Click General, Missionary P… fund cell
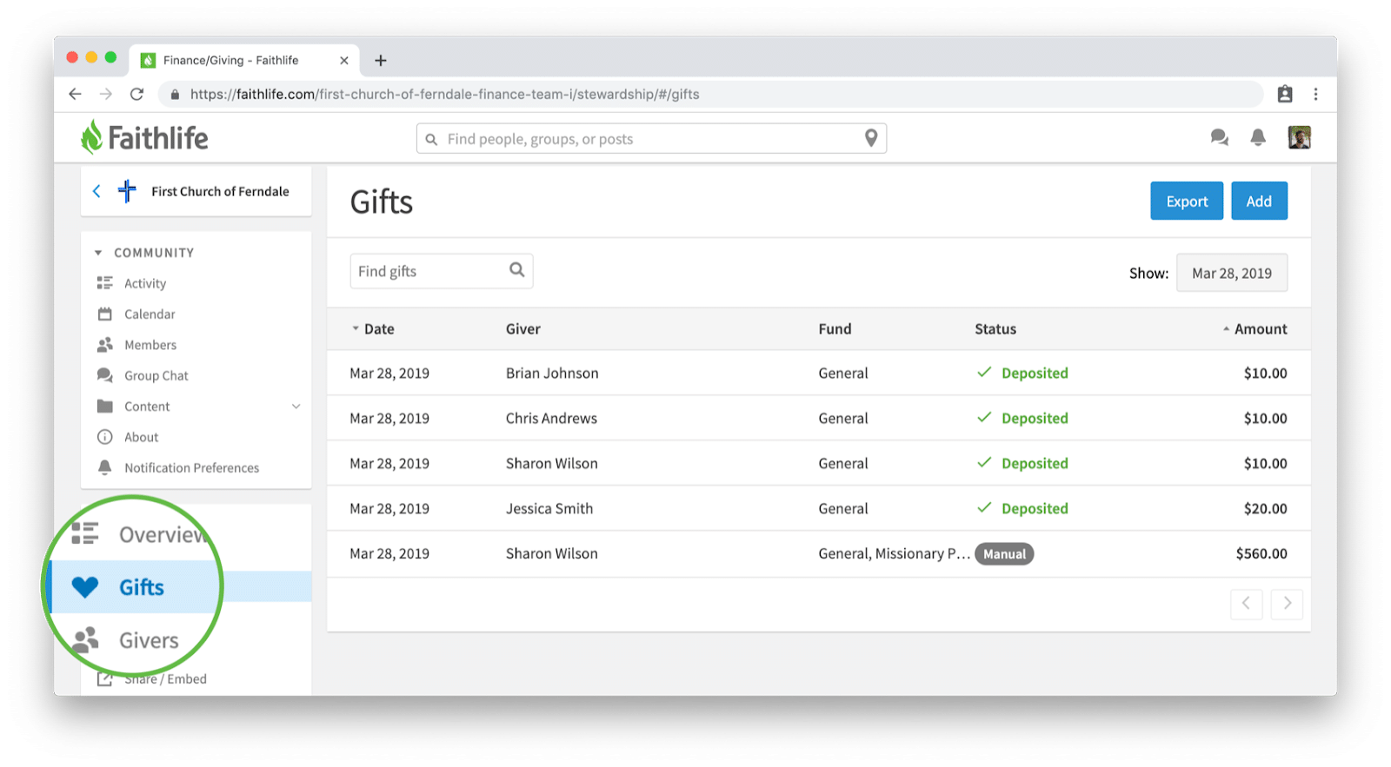The image size is (1391, 767). coord(894,553)
